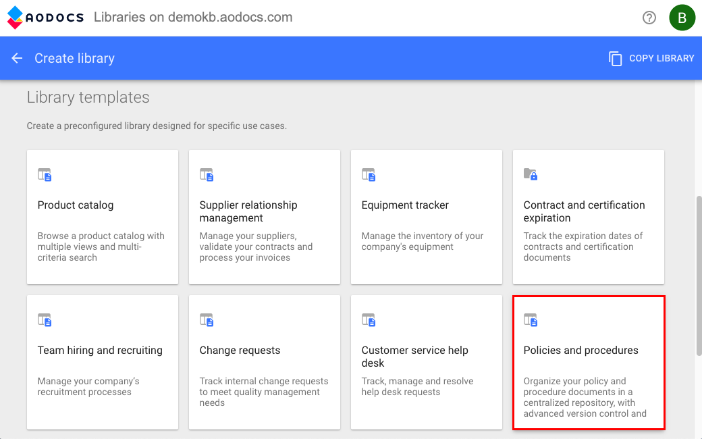Click the Team hiring and recruiting icon
The width and height of the screenshot is (702, 439).
pyautogui.click(x=45, y=320)
